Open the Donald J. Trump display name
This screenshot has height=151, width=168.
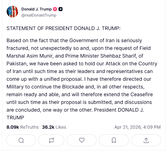pos(36,9)
